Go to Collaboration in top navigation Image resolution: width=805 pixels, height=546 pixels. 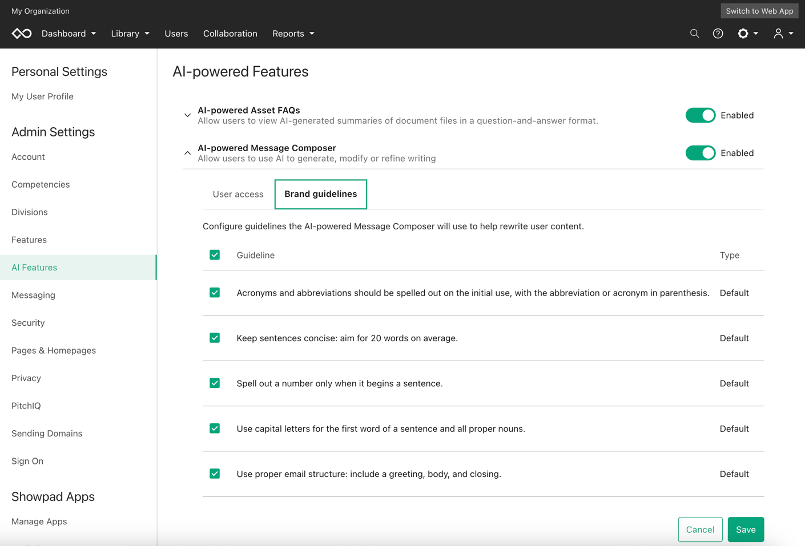[230, 34]
